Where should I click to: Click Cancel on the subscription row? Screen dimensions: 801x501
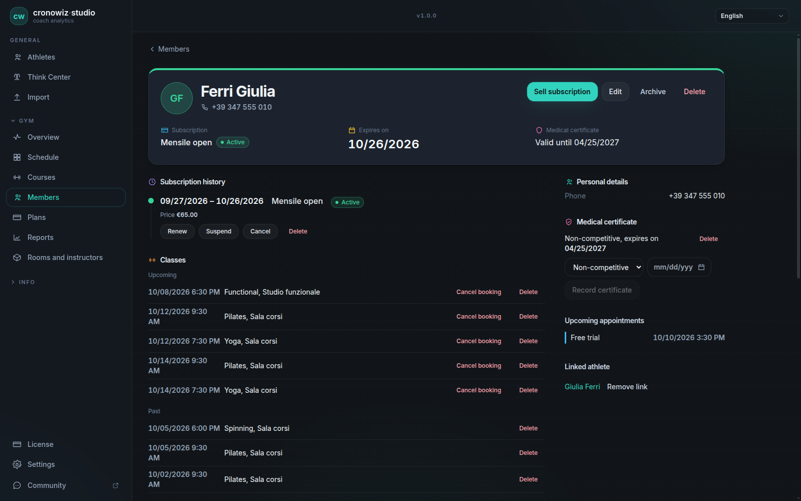260,231
